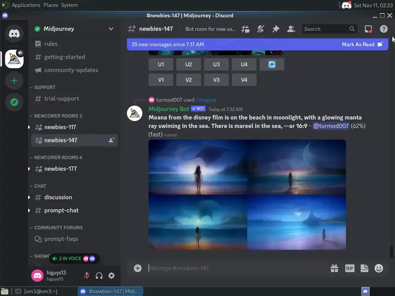Viewport: 395px width, 296px height.
Task: Open user settings gear
Action: [111, 276]
